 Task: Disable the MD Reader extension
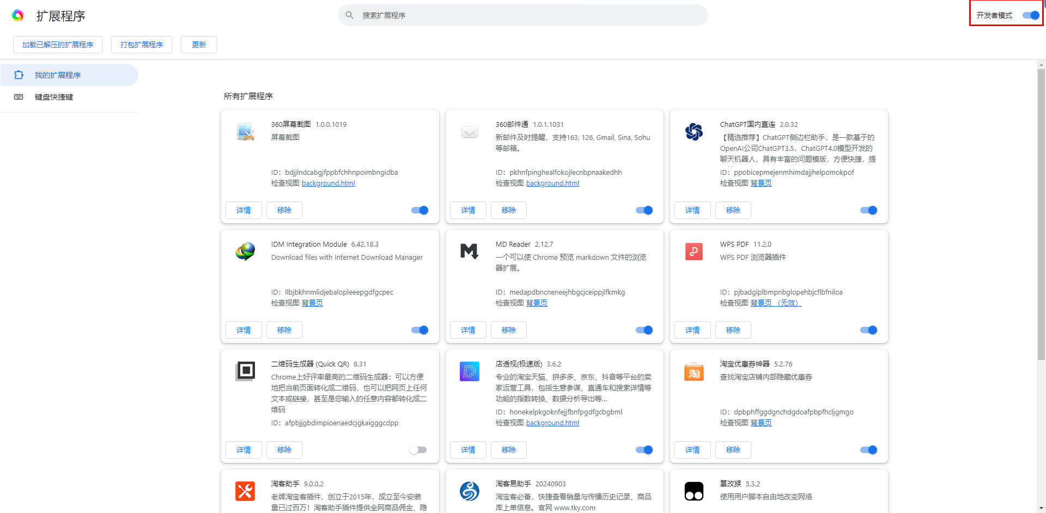644,330
